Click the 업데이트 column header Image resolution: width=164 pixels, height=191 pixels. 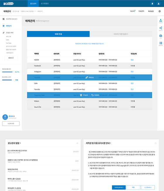pyautogui.click(x=102, y=54)
